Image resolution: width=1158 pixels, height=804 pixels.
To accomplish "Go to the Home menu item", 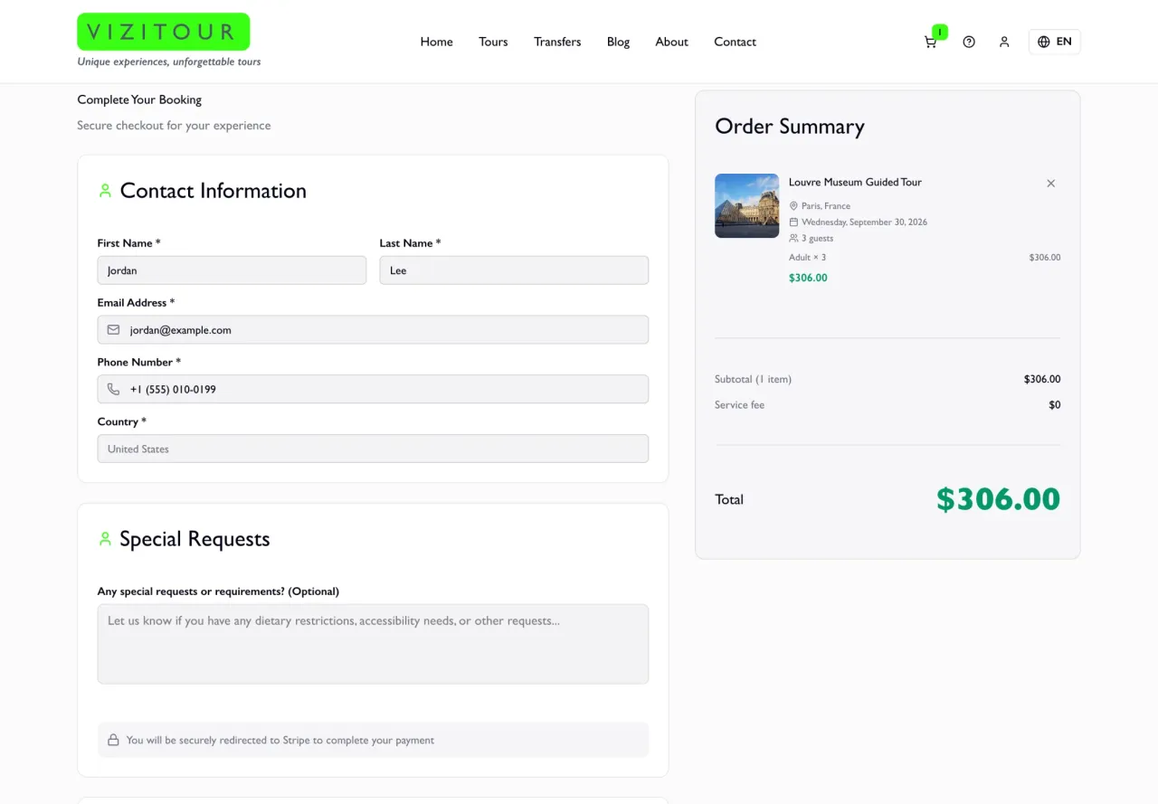I will [436, 42].
